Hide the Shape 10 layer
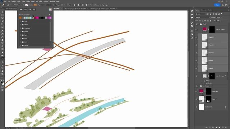Image resolution: width=230 pixels, height=129 pixels. (197, 53)
